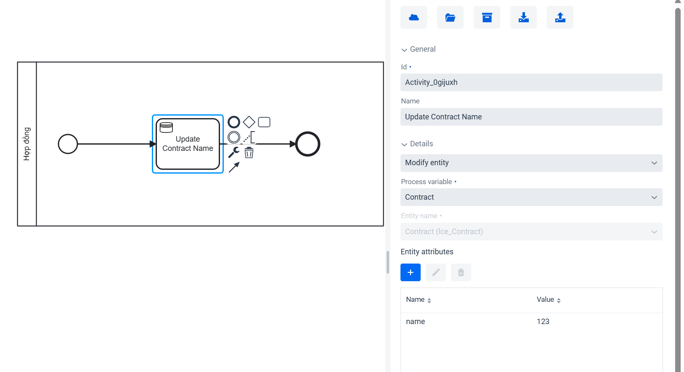Screen dimensions: 684x372
Task: Click the download diagram icon button
Action: coord(523,17)
